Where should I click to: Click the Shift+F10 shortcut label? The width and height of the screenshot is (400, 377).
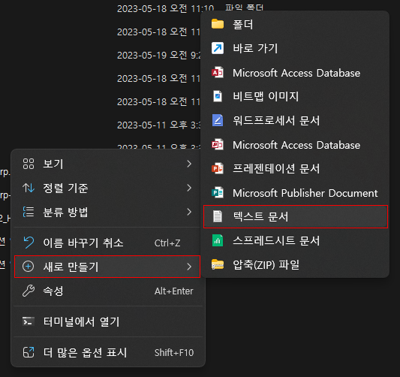(174, 353)
